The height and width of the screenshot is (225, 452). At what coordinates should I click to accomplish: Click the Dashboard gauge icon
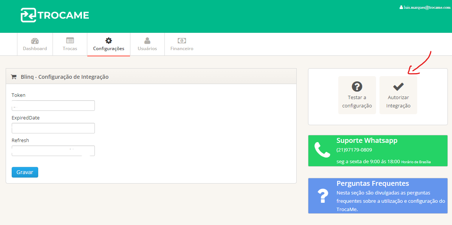[35, 41]
